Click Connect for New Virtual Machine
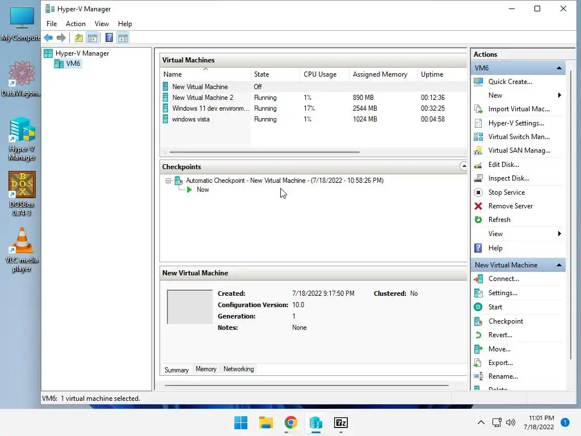 503,279
